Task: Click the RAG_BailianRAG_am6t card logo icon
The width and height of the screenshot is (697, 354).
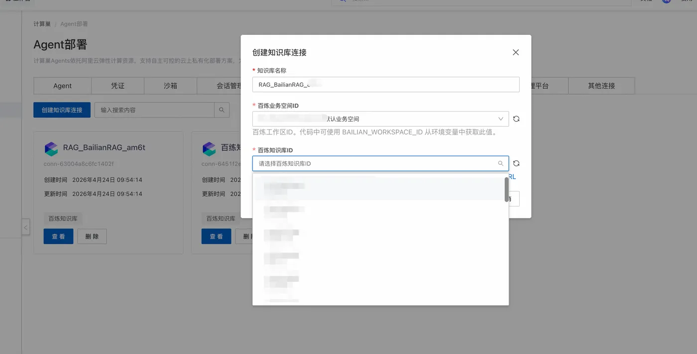Action: point(51,148)
